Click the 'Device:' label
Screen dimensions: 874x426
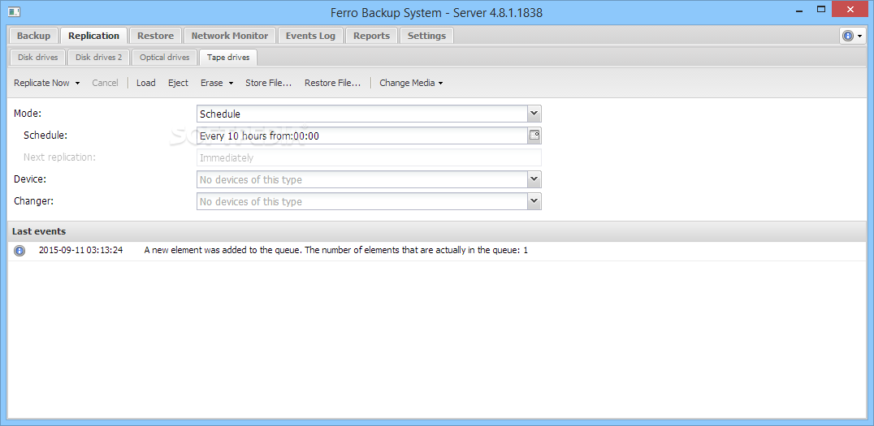(30, 179)
